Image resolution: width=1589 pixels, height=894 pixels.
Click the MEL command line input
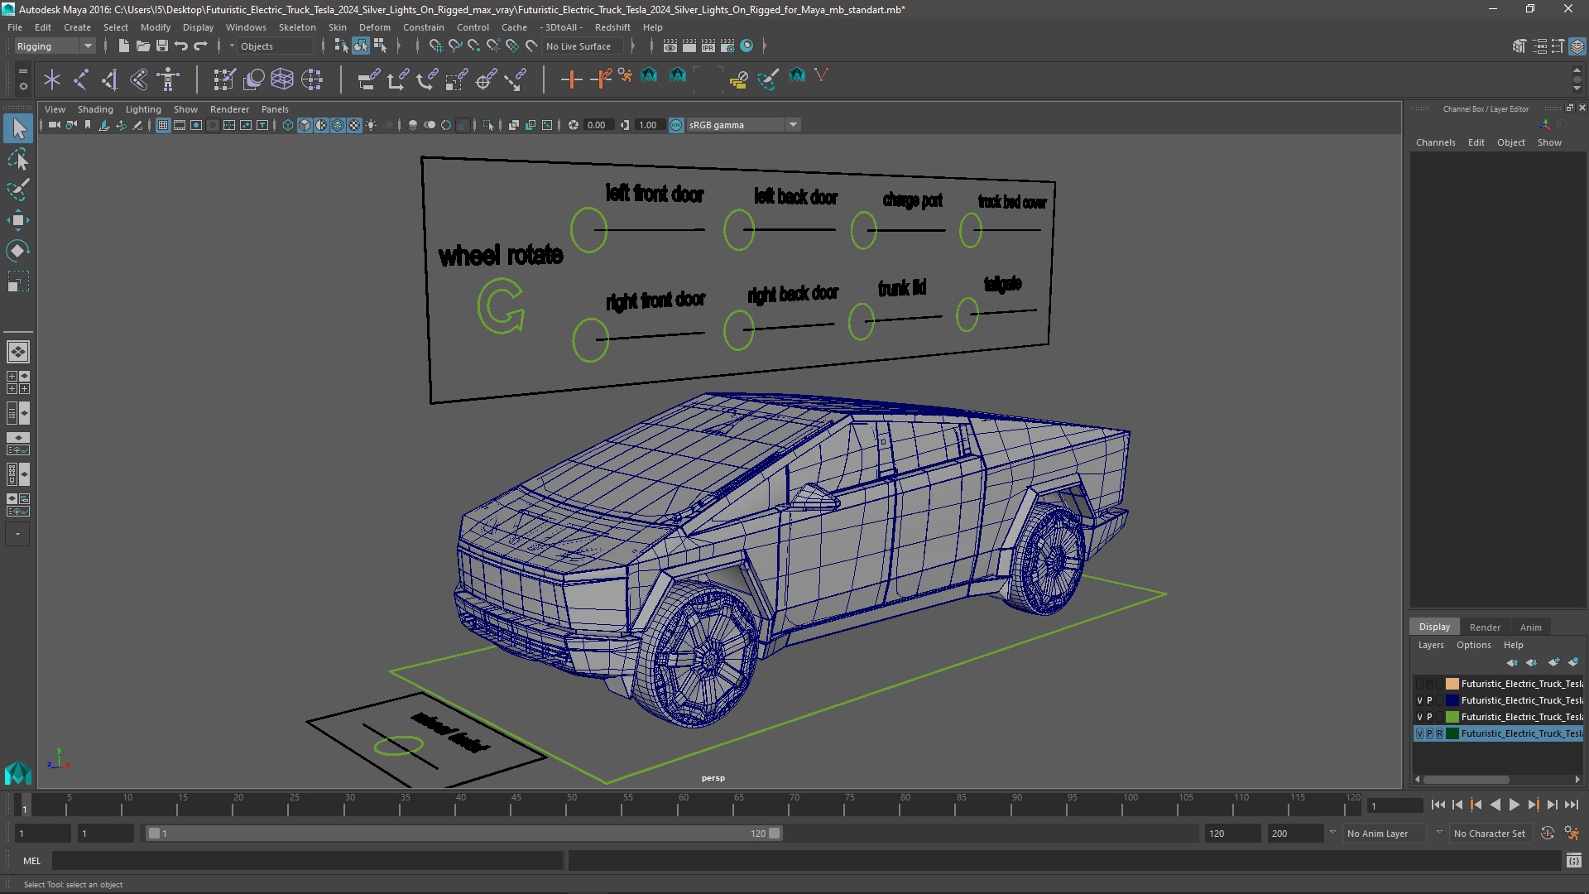coord(308,861)
